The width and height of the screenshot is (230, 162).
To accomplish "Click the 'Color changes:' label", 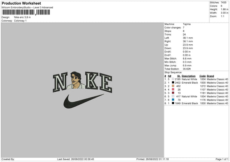I will (173, 28).
